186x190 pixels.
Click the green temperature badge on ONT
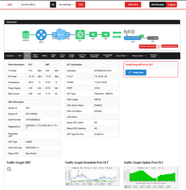[141, 36]
